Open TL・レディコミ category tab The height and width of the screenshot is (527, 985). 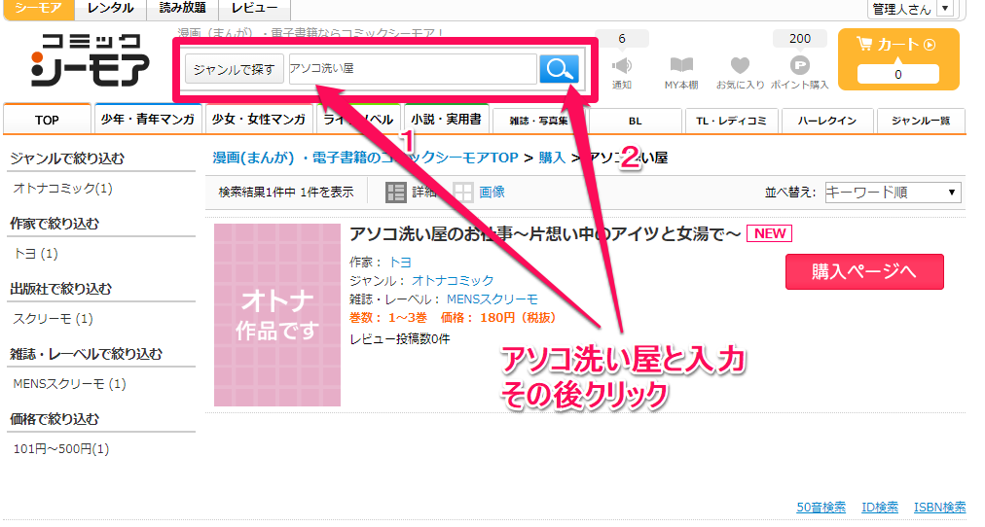pos(731,121)
